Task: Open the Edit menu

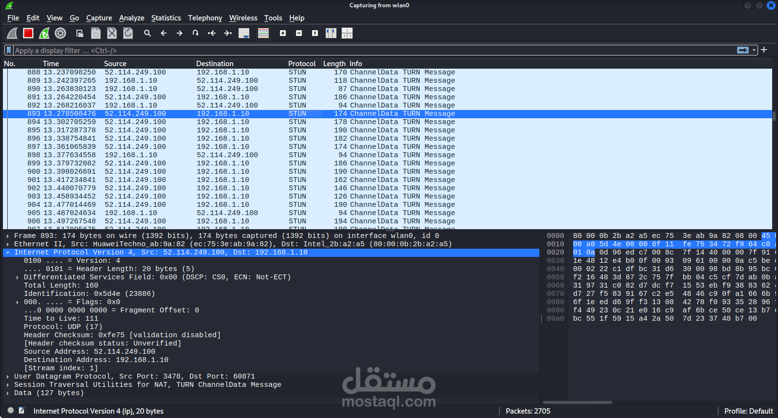Action: tap(33, 18)
